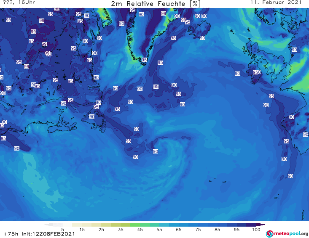309x238 pixels.
Task: Click the '15' value on the color scale
Action: click(82, 230)
